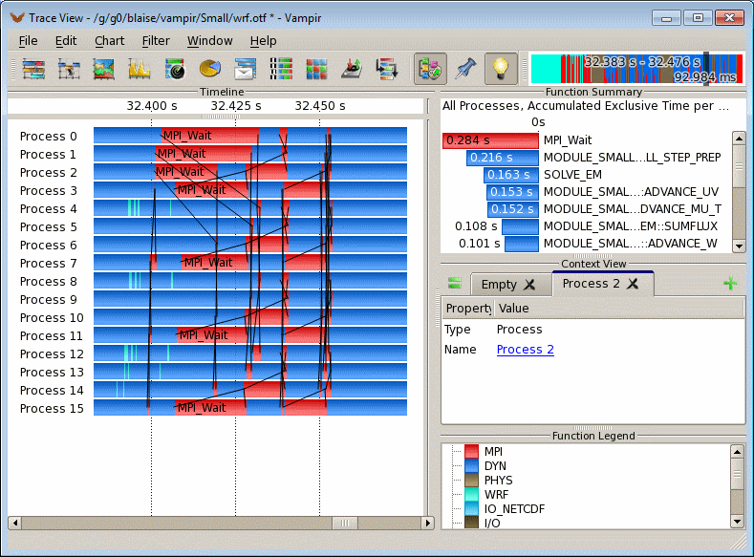Open the Performance Radar icon
Image resolution: width=754 pixels, height=557 pixels.
pos(175,69)
